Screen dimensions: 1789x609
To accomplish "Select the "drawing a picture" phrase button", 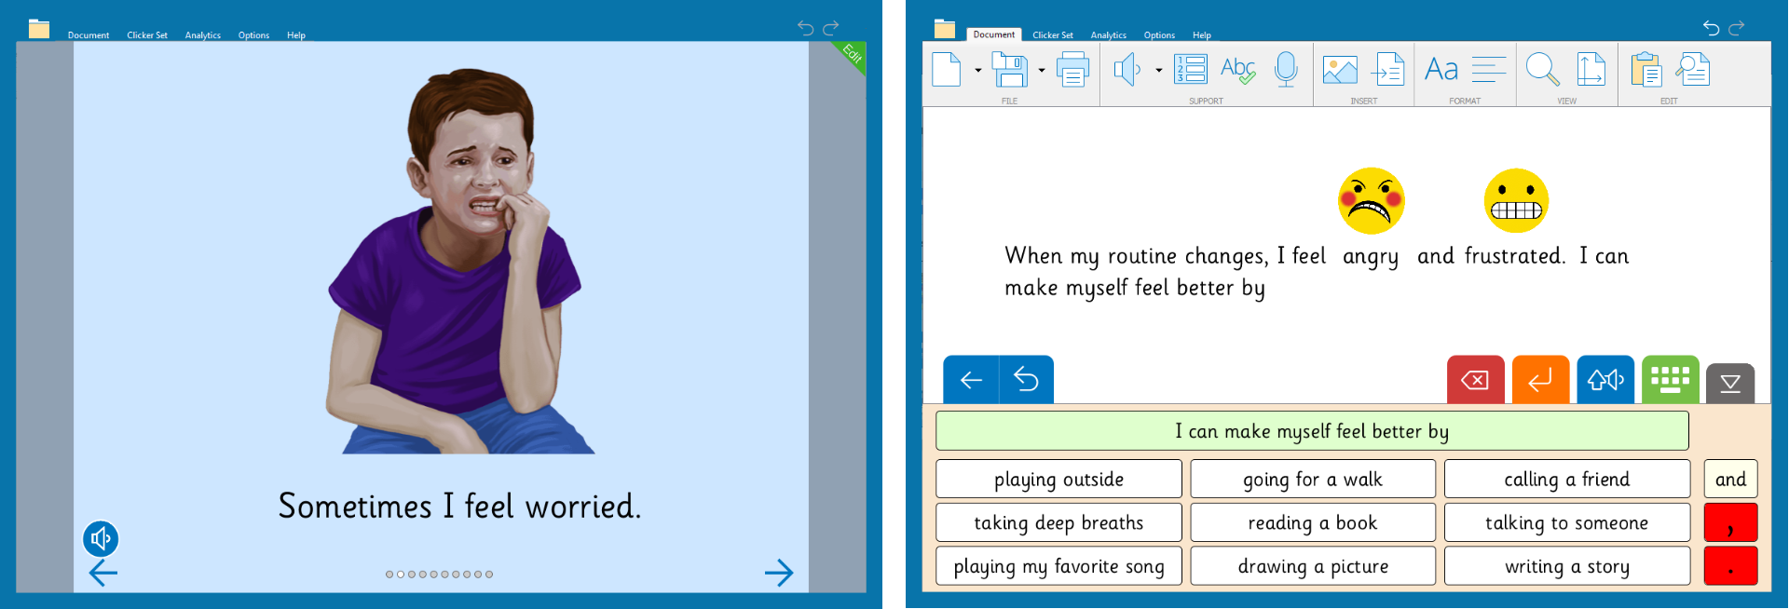I will [x=1312, y=566].
